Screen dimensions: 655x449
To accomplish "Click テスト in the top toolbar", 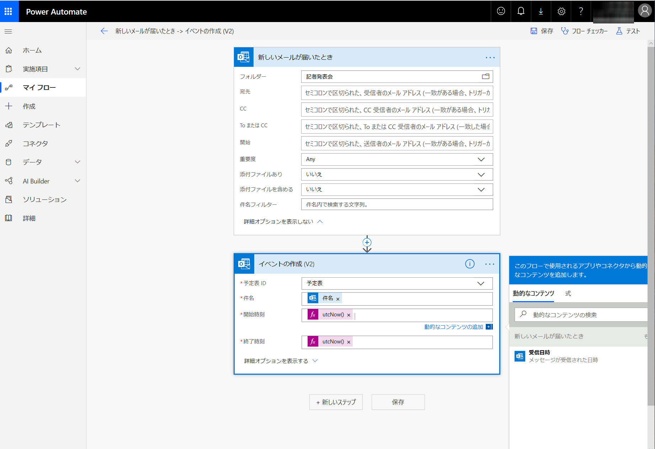I will 628,31.
